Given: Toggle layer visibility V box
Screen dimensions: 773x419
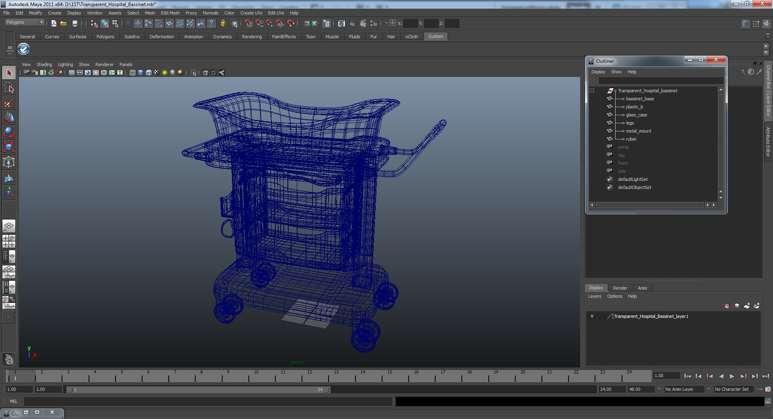Looking at the screenshot, I should point(592,316).
